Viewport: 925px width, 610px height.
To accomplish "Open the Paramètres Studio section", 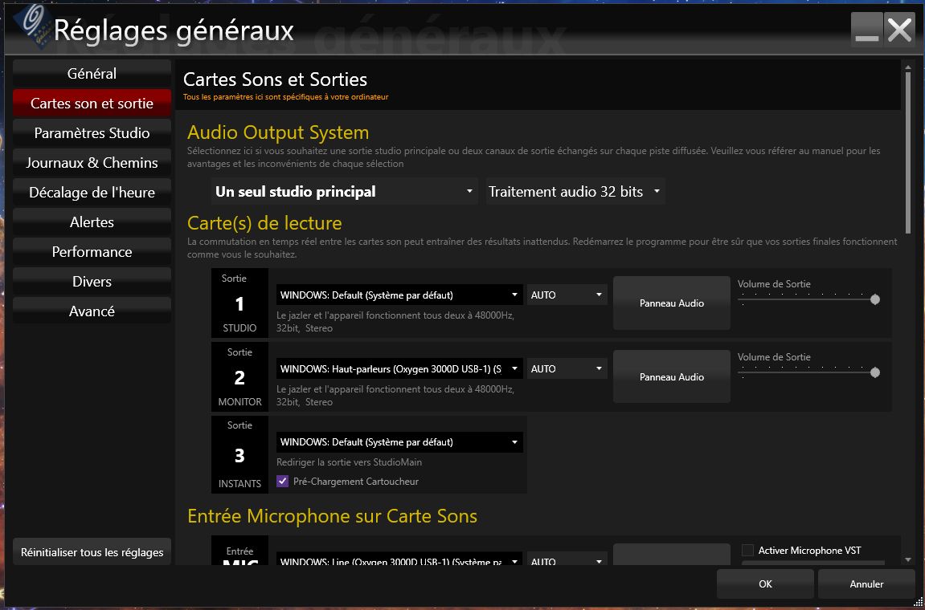I will click(92, 133).
